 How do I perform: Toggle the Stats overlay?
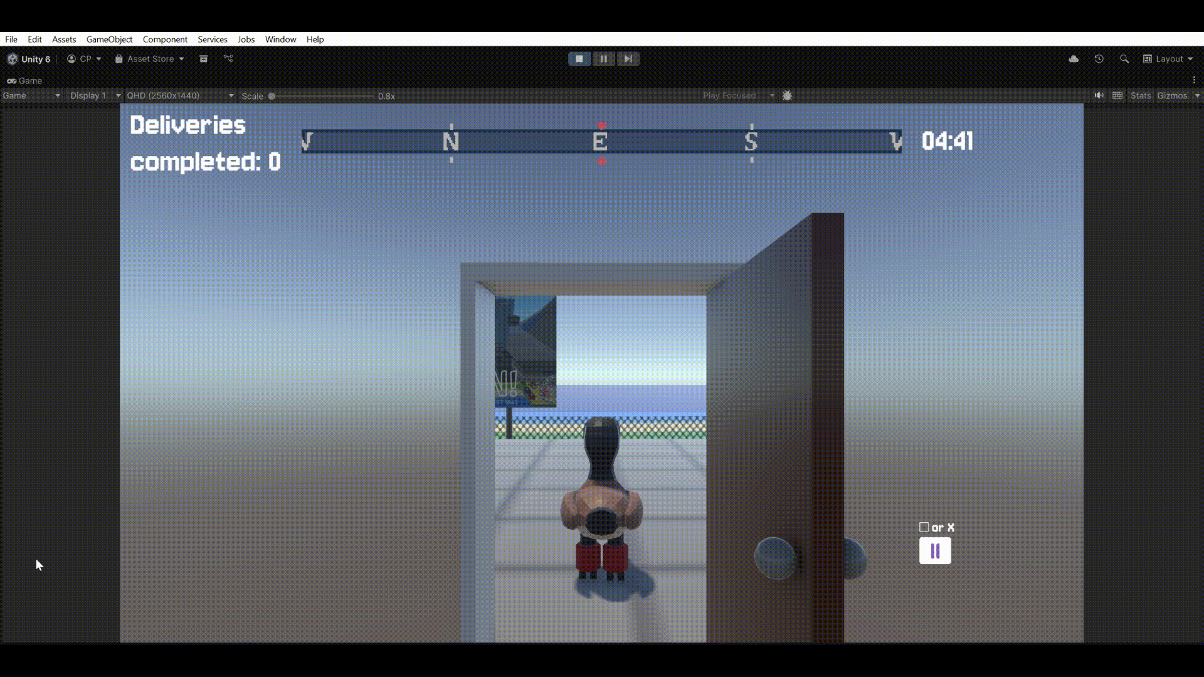[1141, 96]
